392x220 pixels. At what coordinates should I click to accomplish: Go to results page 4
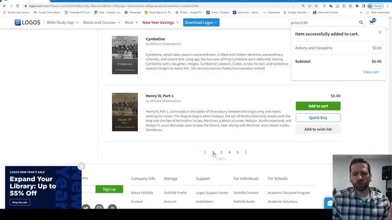coord(229,152)
